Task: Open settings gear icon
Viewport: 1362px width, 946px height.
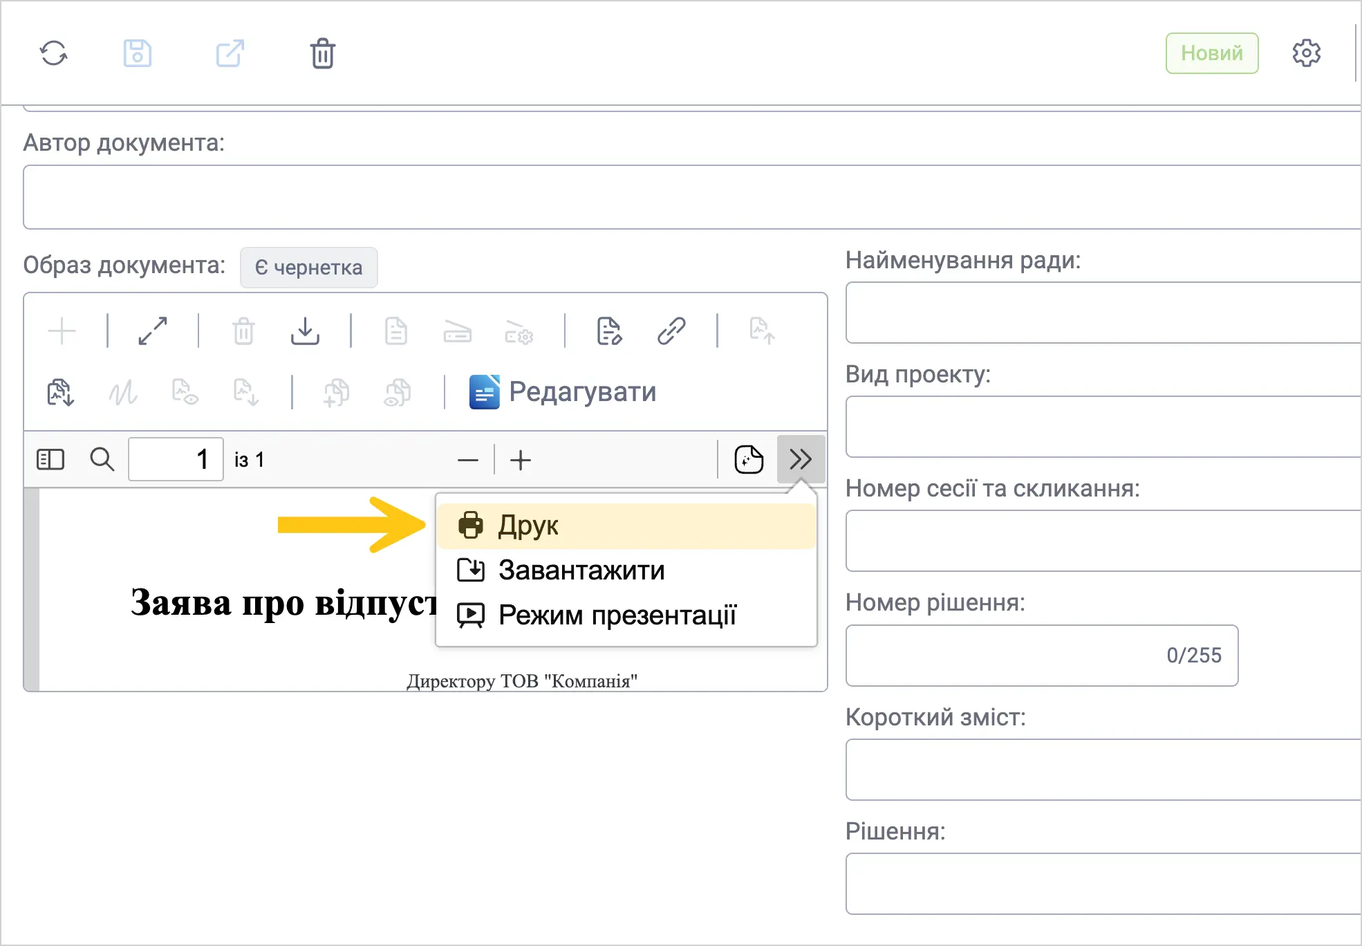Action: (1307, 53)
